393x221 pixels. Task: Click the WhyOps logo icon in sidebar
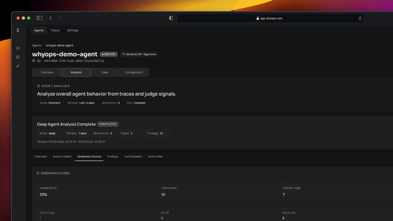(18, 30)
